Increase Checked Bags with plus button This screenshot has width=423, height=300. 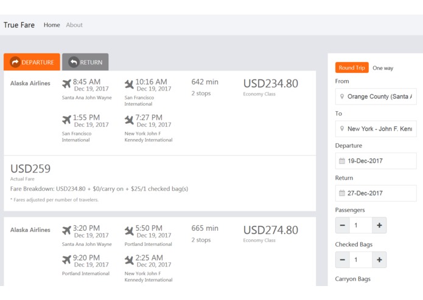click(379, 260)
